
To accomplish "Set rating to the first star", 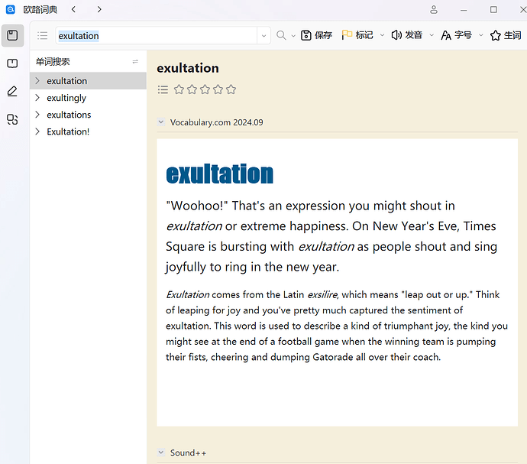I will coord(179,89).
